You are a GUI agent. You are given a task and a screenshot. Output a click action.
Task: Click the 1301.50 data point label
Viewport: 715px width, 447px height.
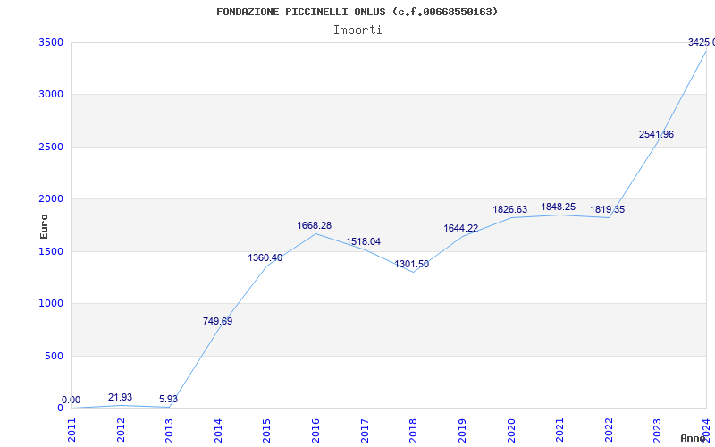[x=412, y=265]
